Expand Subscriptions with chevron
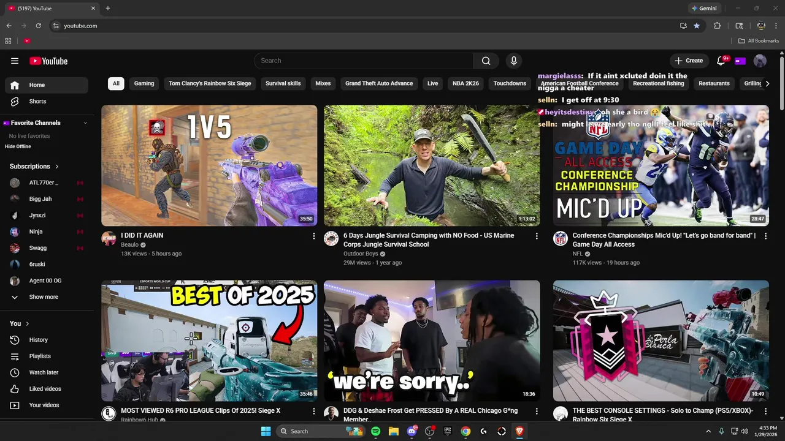The height and width of the screenshot is (441, 785). (57, 167)
